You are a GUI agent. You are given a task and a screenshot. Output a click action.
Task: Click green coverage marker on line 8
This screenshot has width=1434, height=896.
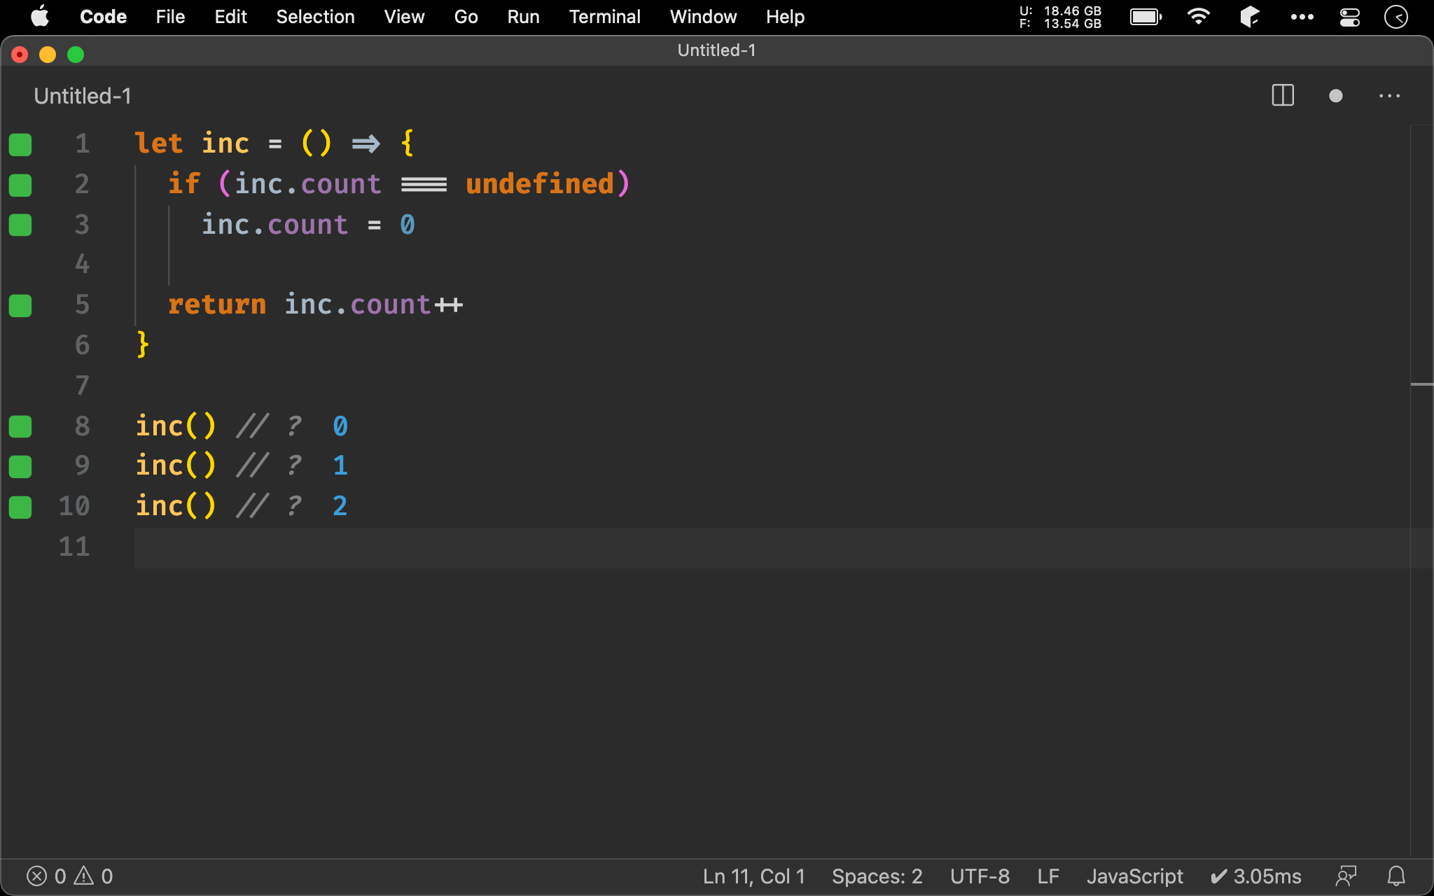pos(20,426)
